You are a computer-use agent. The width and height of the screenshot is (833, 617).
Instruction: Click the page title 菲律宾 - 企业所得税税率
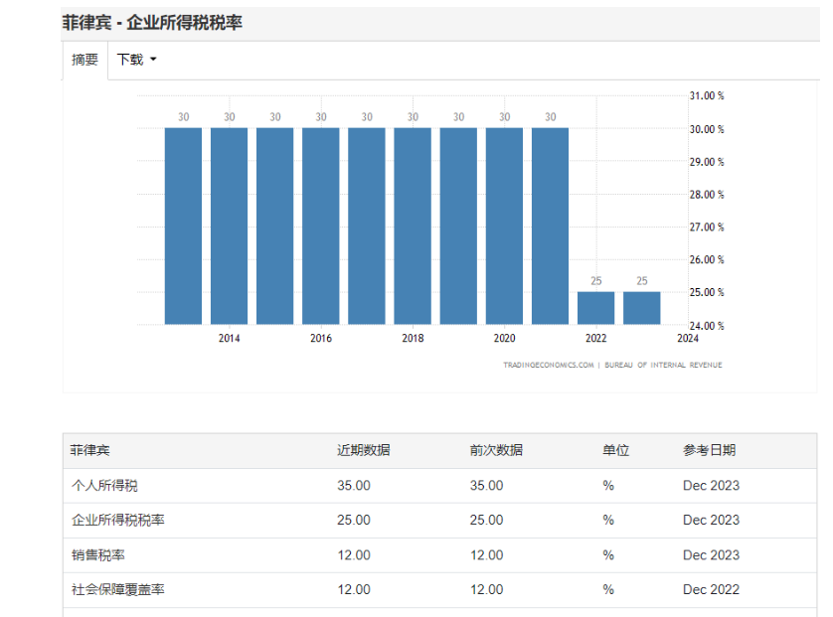tap(152, 22)
